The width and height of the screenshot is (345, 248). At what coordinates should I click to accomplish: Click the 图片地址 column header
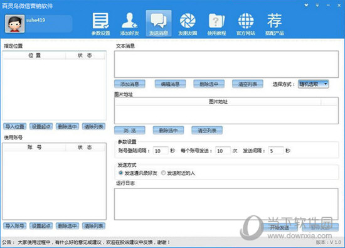218,102
